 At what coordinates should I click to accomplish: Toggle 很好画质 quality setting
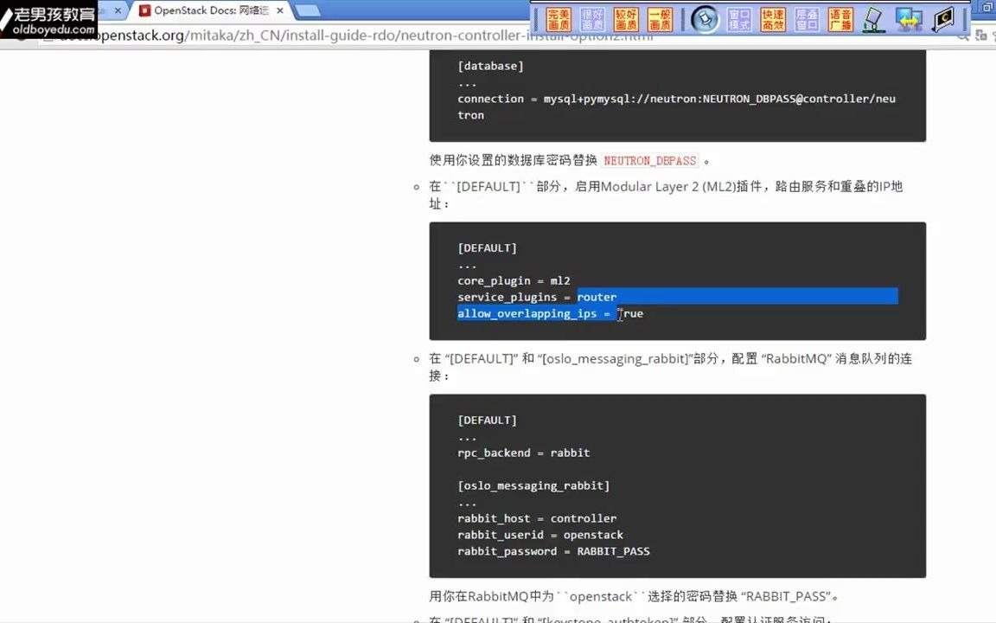coord(593,17)
